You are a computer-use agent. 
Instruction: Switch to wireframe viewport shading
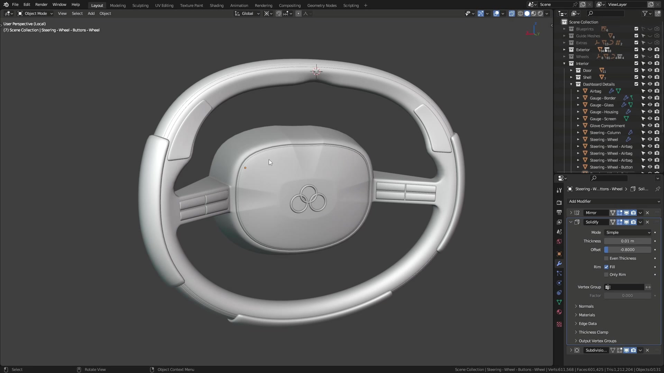coord(520,13)
